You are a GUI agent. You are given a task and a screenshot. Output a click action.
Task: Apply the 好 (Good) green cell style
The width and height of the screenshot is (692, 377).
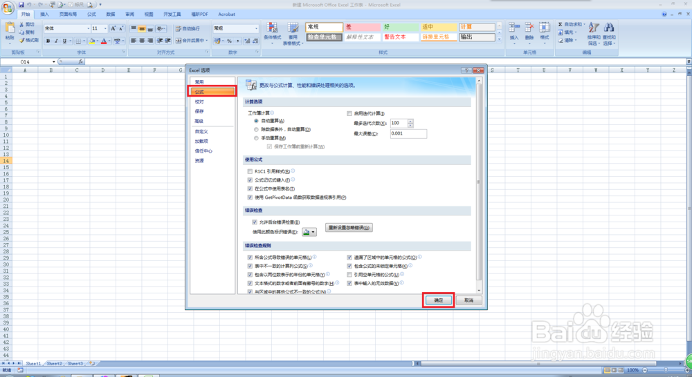click(x=400, y=27)
